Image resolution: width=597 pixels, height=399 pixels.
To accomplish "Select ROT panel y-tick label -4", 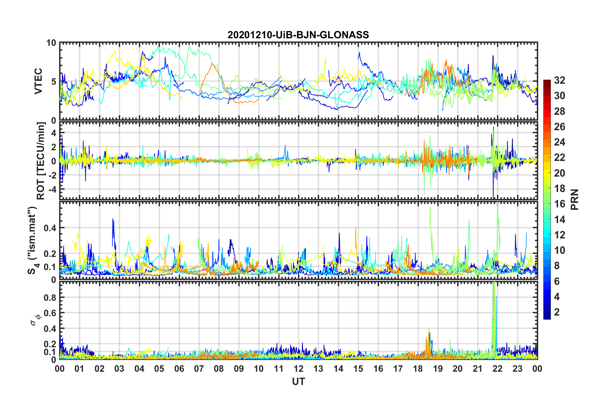I will point(52,189).
